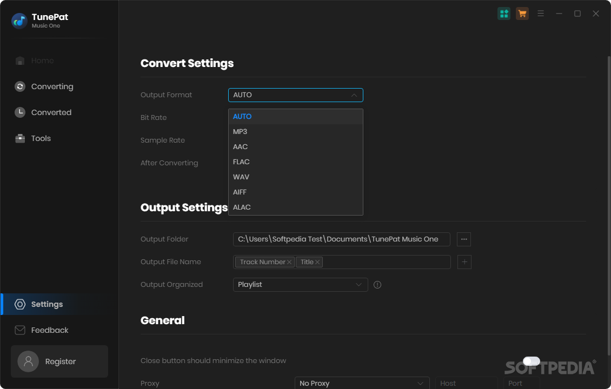Screen dimensions: 611x389
Task: Choose MP3 output format
Action: coord(295,132)
